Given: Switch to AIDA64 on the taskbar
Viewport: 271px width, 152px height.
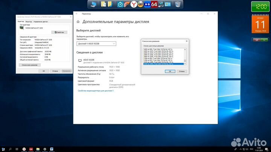Looking at the screenshot, I should tap(31, 149).
